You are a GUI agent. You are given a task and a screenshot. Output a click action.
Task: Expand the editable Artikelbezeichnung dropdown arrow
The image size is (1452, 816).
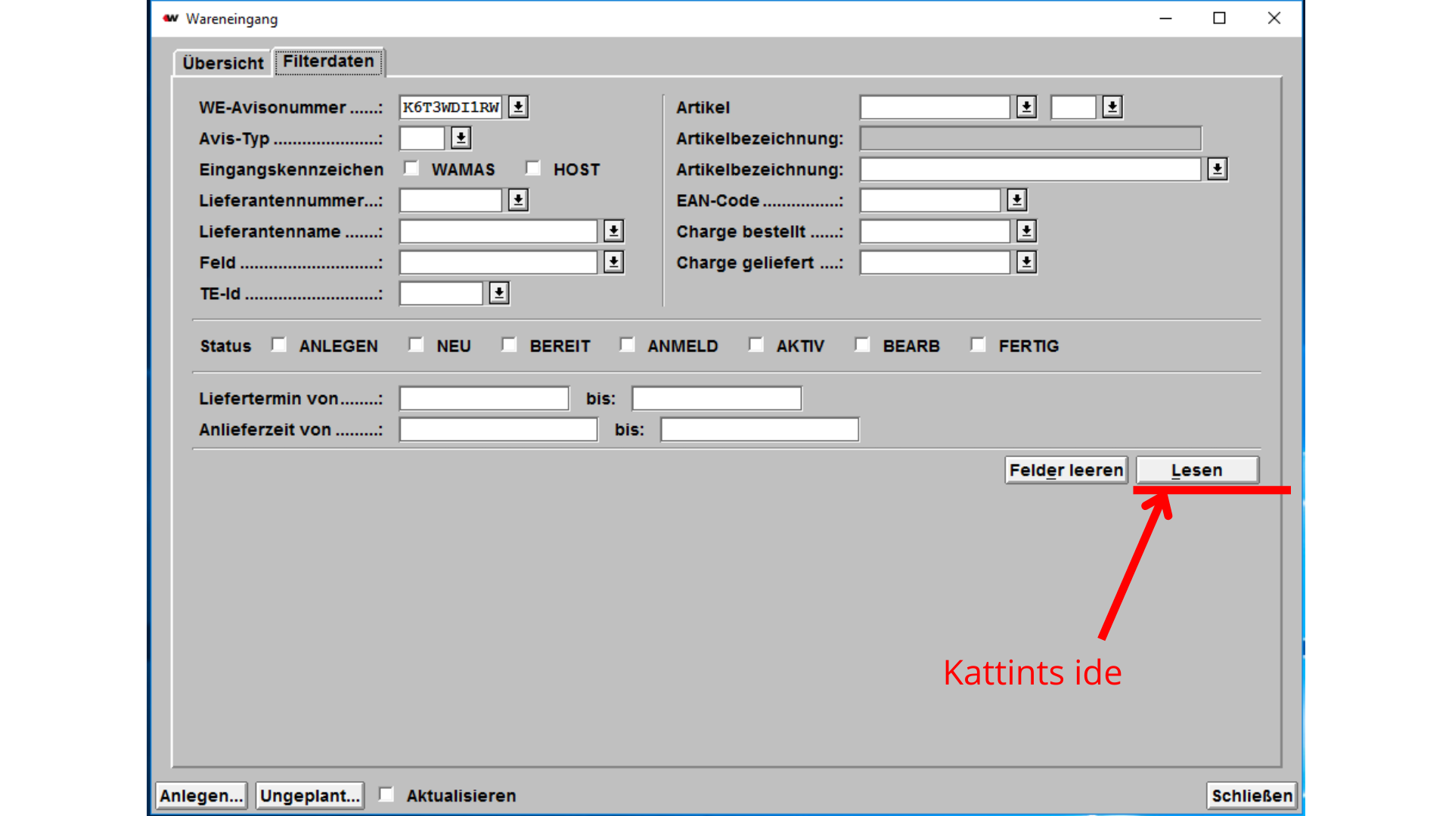1217,169
